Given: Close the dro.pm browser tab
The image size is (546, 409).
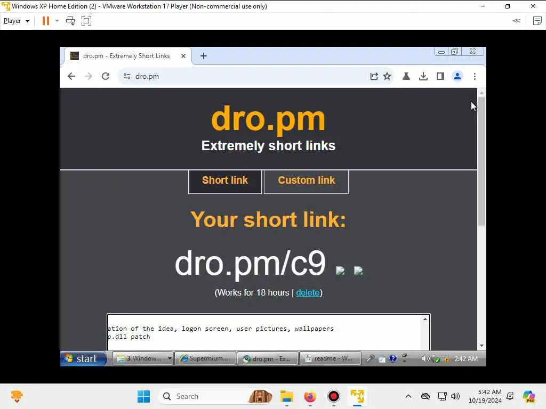Looking at the screenshot, I should pos(183,56).
